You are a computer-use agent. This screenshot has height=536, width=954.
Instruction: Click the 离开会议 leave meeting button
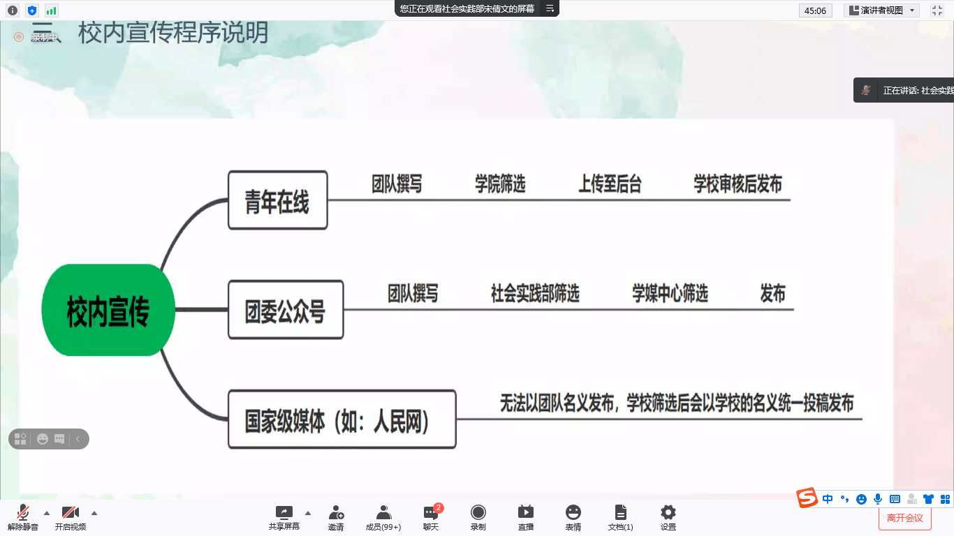904,518
